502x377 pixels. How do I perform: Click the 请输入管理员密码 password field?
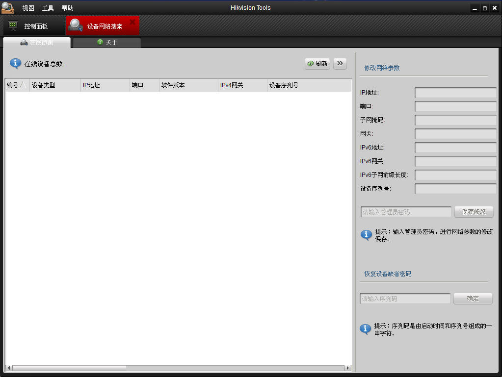click(x=405, y=211)
